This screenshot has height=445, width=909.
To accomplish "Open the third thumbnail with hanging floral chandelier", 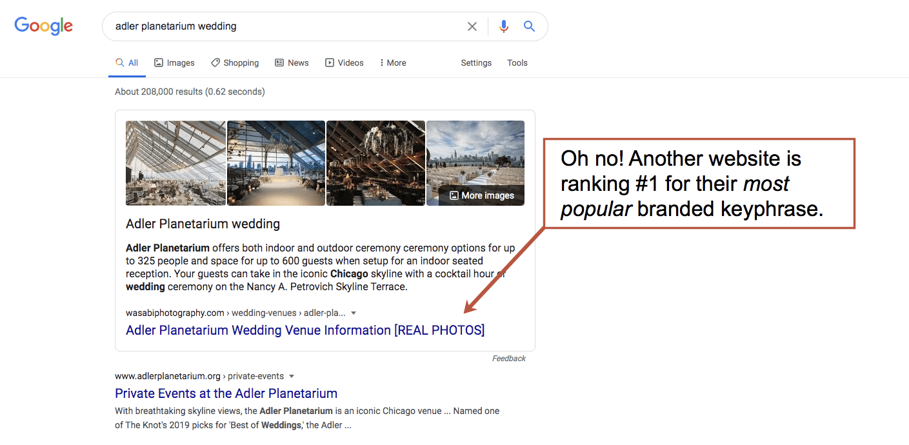I will point(375,163).
